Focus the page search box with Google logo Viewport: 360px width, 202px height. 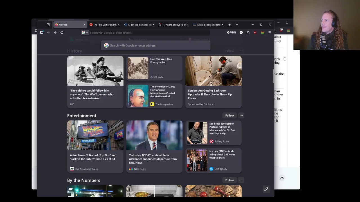click(156, 45)
